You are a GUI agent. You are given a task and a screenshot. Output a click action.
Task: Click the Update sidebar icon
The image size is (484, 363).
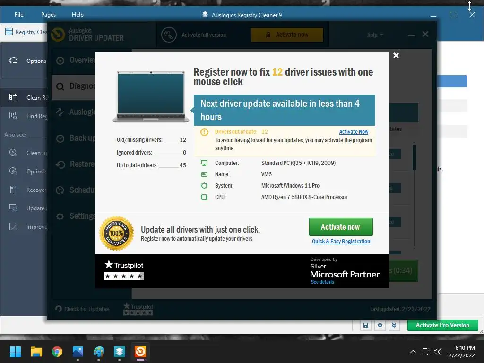[13, 208]
